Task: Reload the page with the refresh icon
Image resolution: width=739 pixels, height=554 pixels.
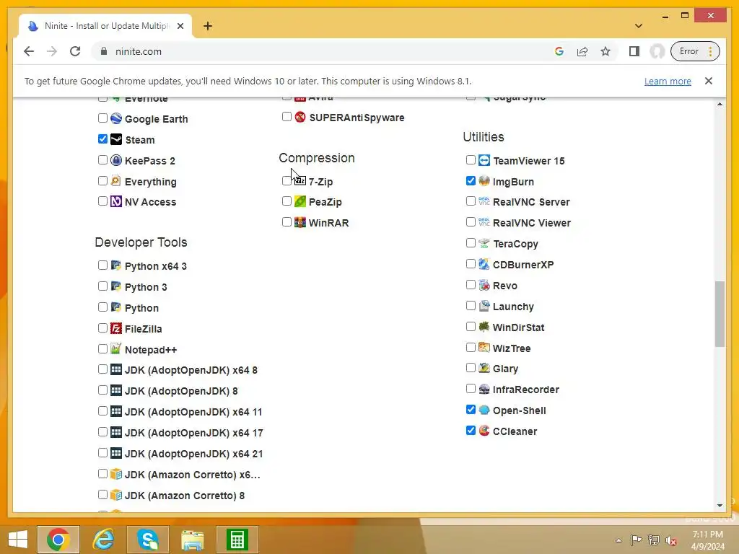Action: [75, 51]
